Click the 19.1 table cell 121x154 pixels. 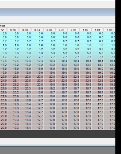tap(25, 96)
